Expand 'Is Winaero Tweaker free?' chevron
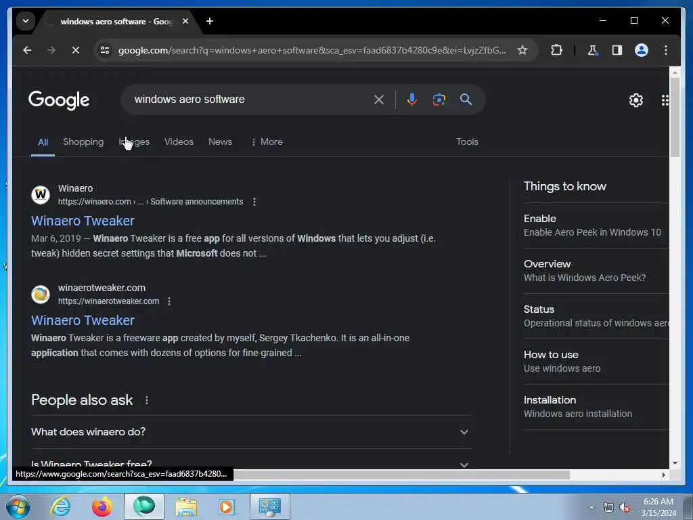Viewport: 693px width, 520px height. 464,464
